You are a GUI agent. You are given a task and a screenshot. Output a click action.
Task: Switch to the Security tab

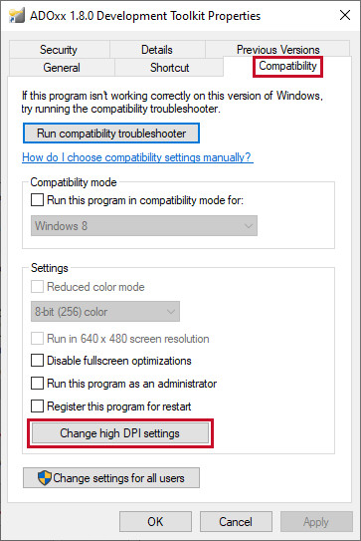[x=60, y=50]
